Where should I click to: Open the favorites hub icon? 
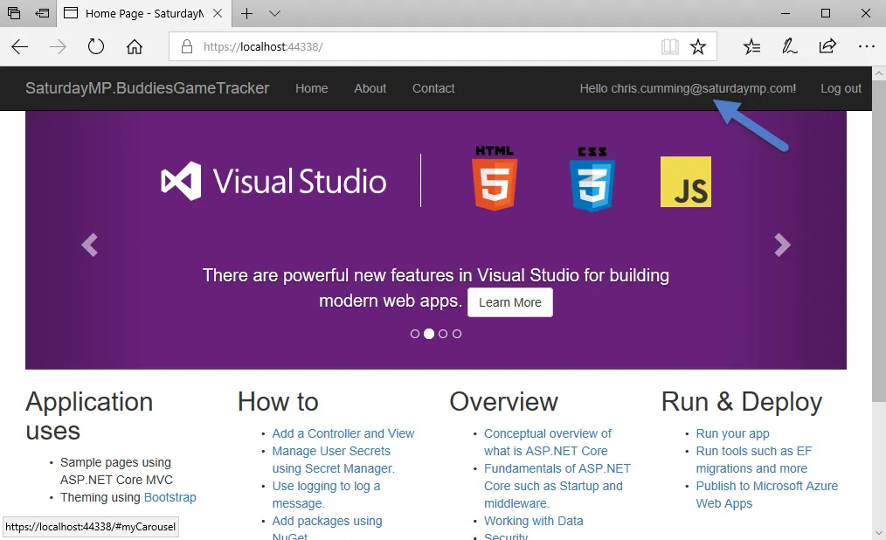point(751,46)
